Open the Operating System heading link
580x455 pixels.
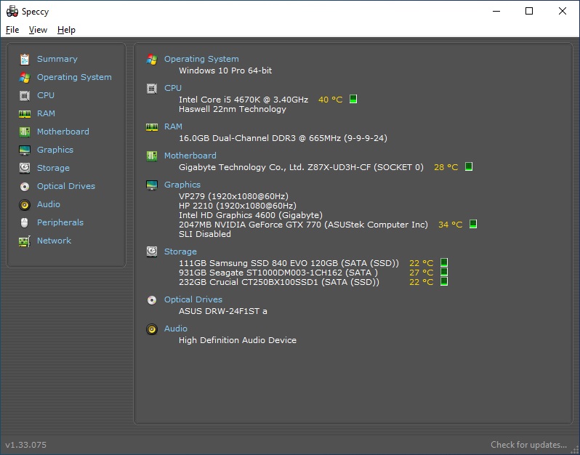tap(201, 59)
